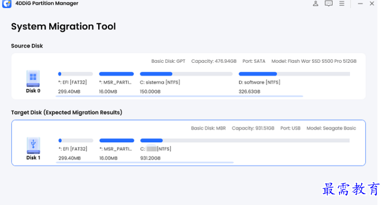Image resolution: width=384 pixels, height=205 pixels.
Task: Open the hamburger menu in title bar
Action: click(342, 4)
